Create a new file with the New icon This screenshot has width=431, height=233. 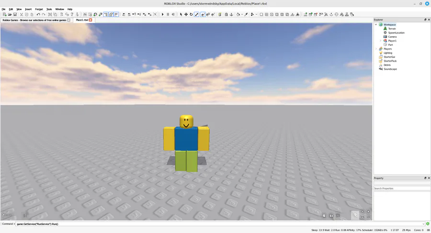[x=5, y=14]
